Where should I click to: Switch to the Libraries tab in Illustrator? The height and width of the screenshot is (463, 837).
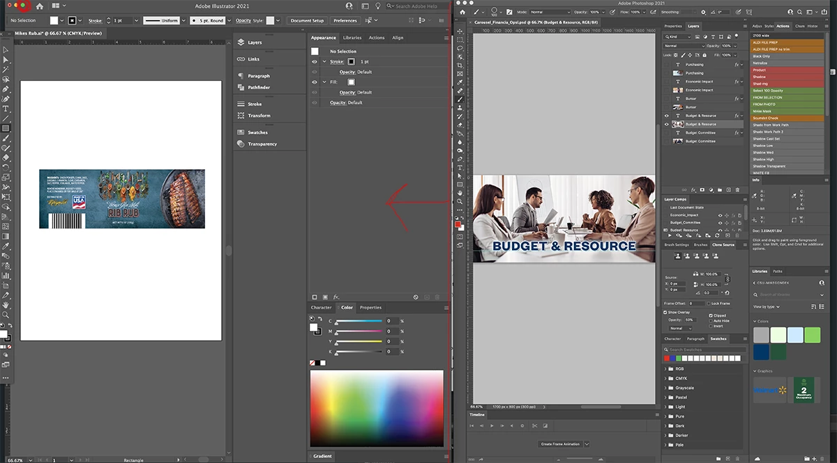[x=352, y=38]
